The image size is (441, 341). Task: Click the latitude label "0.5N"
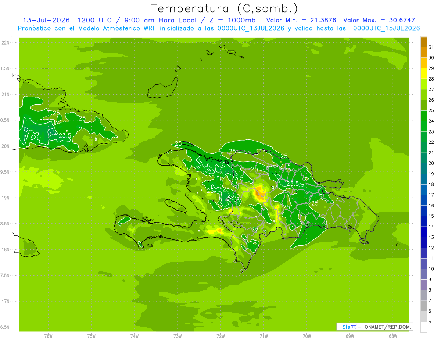tap(6, 120)
